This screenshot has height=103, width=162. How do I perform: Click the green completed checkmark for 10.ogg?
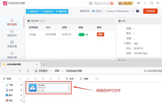87,35
